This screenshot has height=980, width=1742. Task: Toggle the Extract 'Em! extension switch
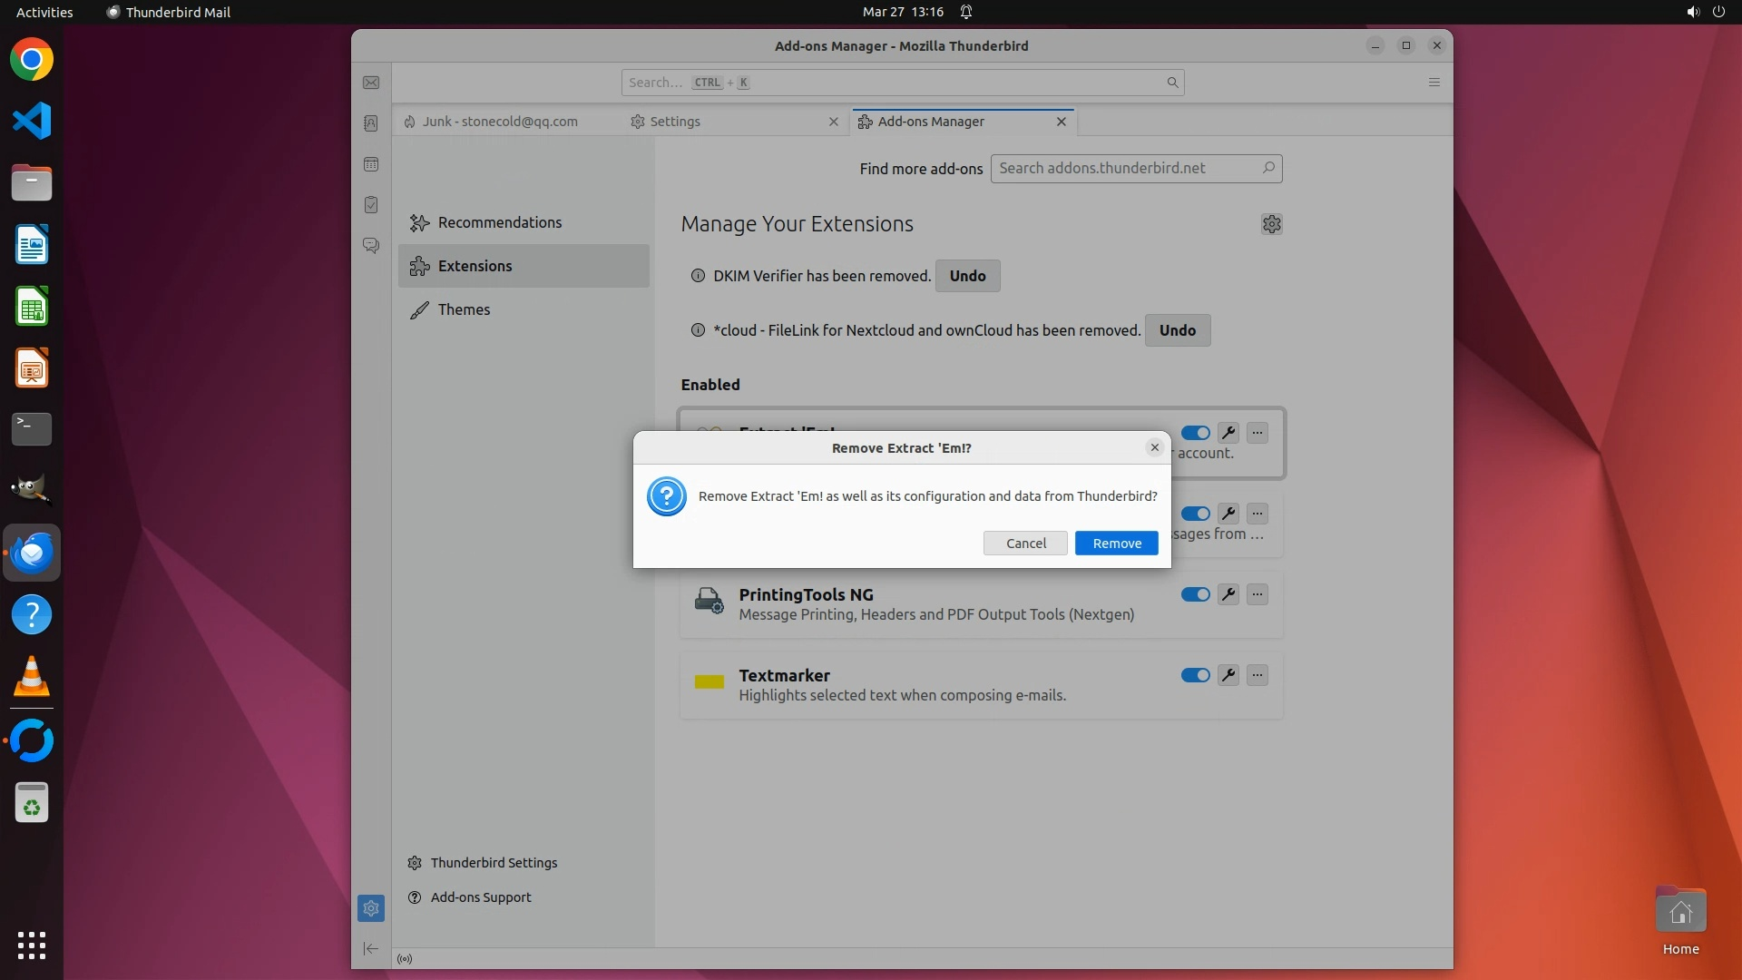pyautogui.click(x=1195, y=433)
